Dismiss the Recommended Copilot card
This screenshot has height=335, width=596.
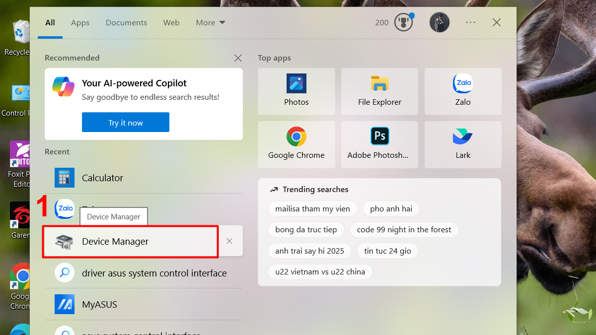click(x=238, y=58)
